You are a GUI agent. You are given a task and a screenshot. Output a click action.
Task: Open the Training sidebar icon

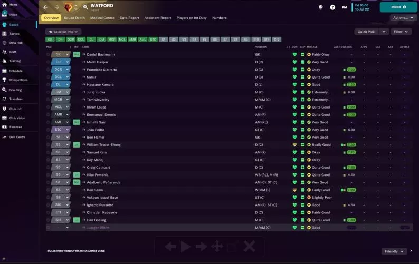click(4, 61)
